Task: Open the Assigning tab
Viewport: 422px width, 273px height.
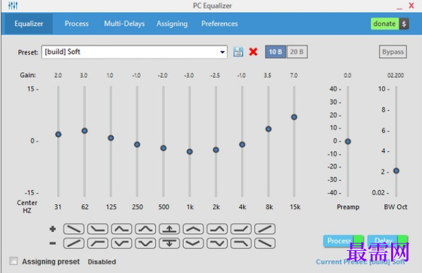Action: [x=172, y=24]
